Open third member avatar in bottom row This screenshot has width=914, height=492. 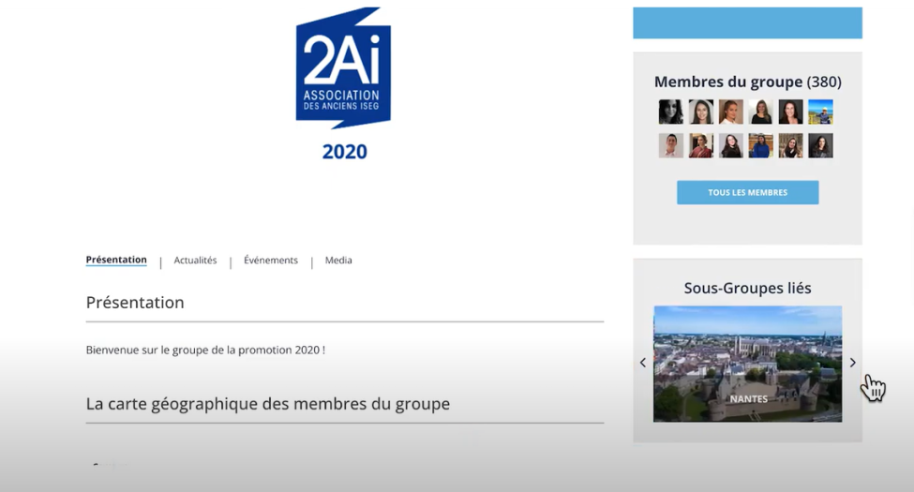coord(731,146)
